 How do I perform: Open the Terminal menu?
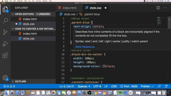click(38, 1)
